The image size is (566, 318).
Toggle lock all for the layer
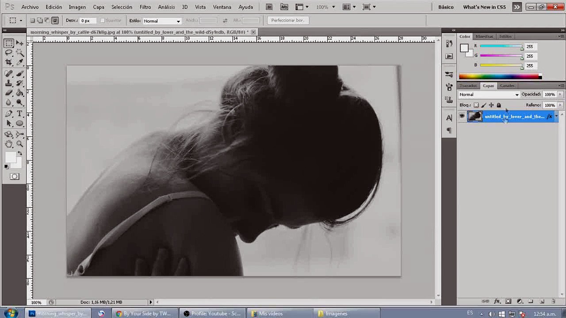(499, 105)
